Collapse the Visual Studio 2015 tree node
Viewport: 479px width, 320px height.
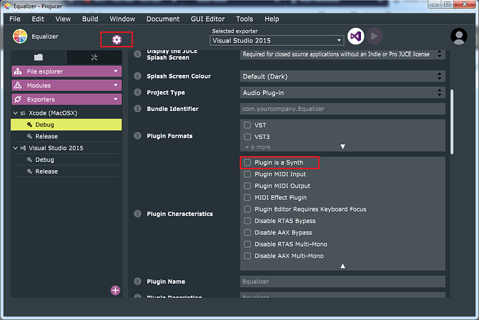coord(15,148)
